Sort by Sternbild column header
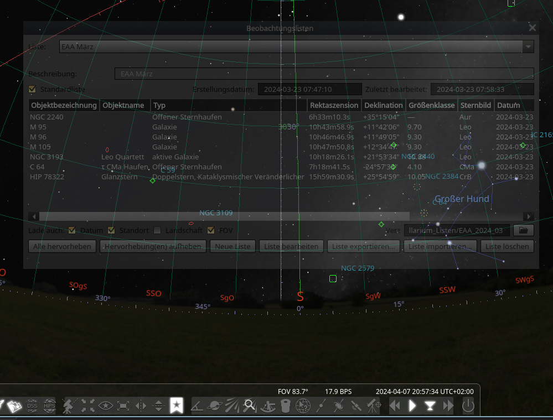The height and width of the screenshot is (420, 553). (476, 105)
